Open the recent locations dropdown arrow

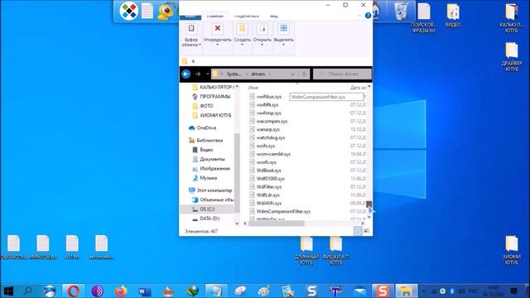click(x=207, y=74)
